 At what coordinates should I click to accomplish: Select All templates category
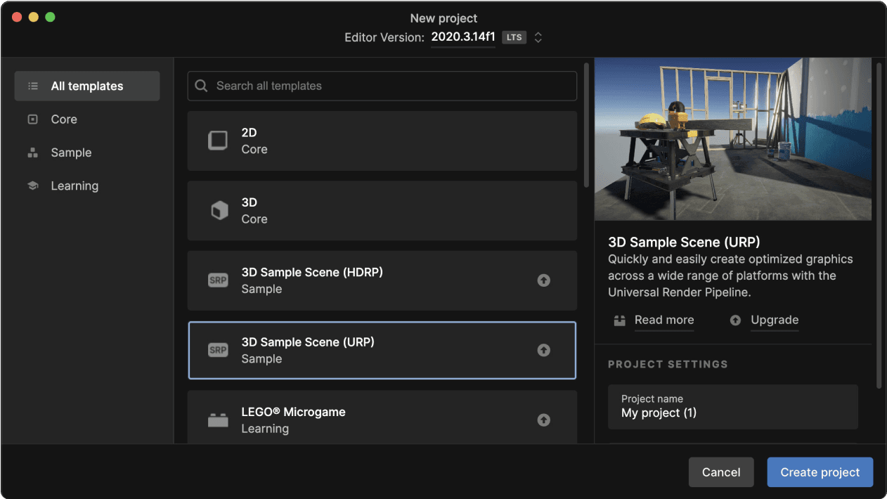pyautogui.click(x=87, y=86)
